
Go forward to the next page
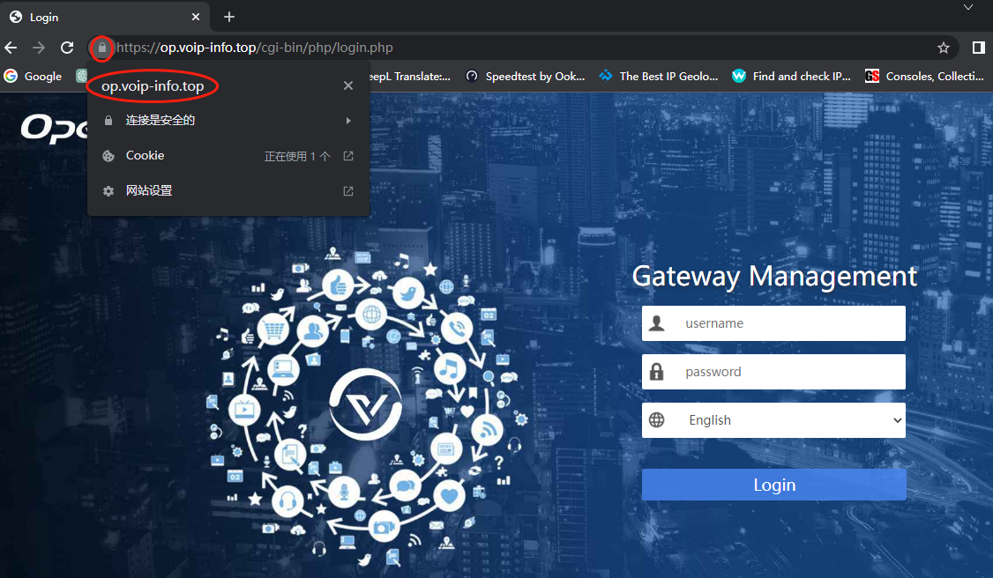[x=39, y=48]
